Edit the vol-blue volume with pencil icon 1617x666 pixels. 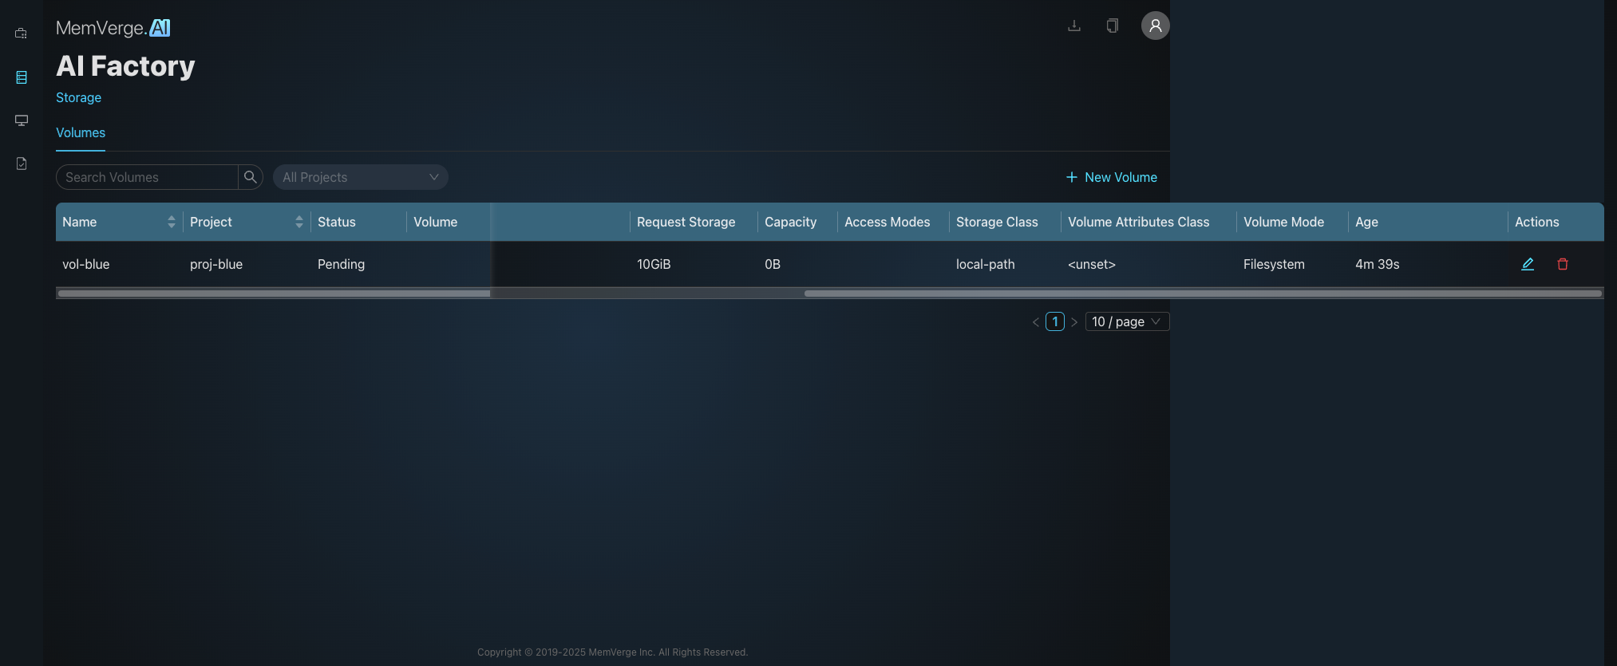[1527, 264]
